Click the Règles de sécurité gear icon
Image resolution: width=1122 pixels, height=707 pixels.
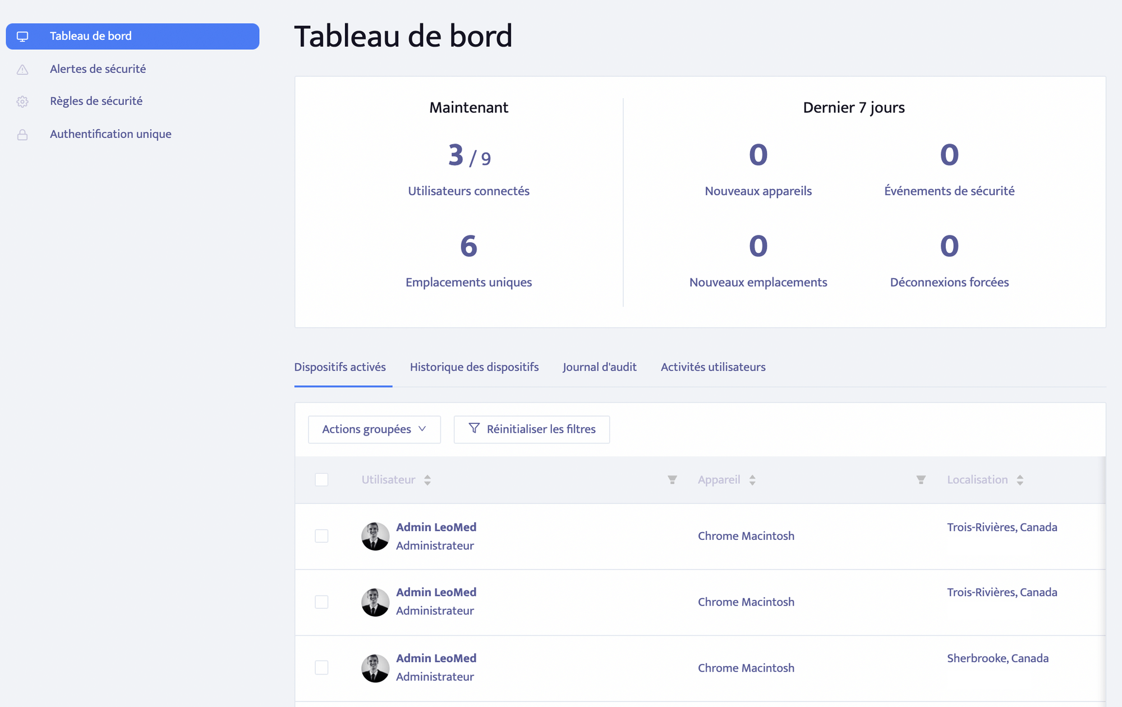point(22,101)
